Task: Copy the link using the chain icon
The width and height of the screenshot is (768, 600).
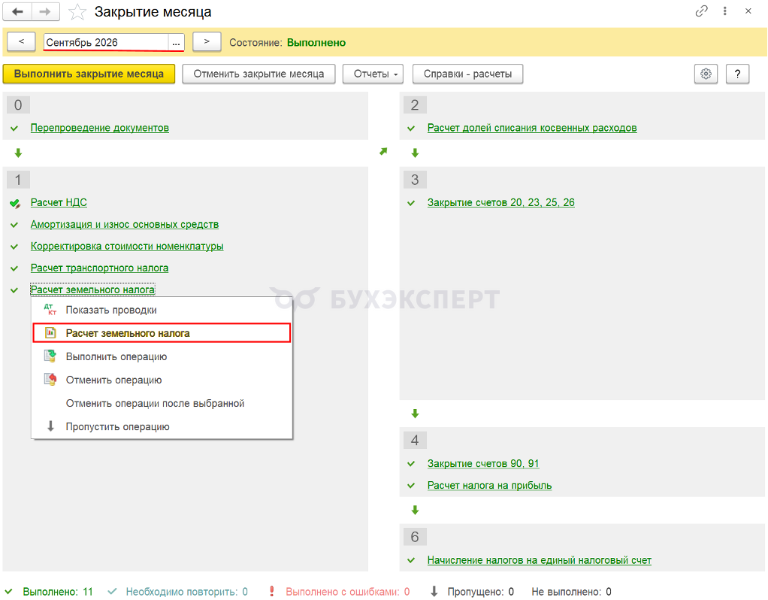Action: (701, 11)
